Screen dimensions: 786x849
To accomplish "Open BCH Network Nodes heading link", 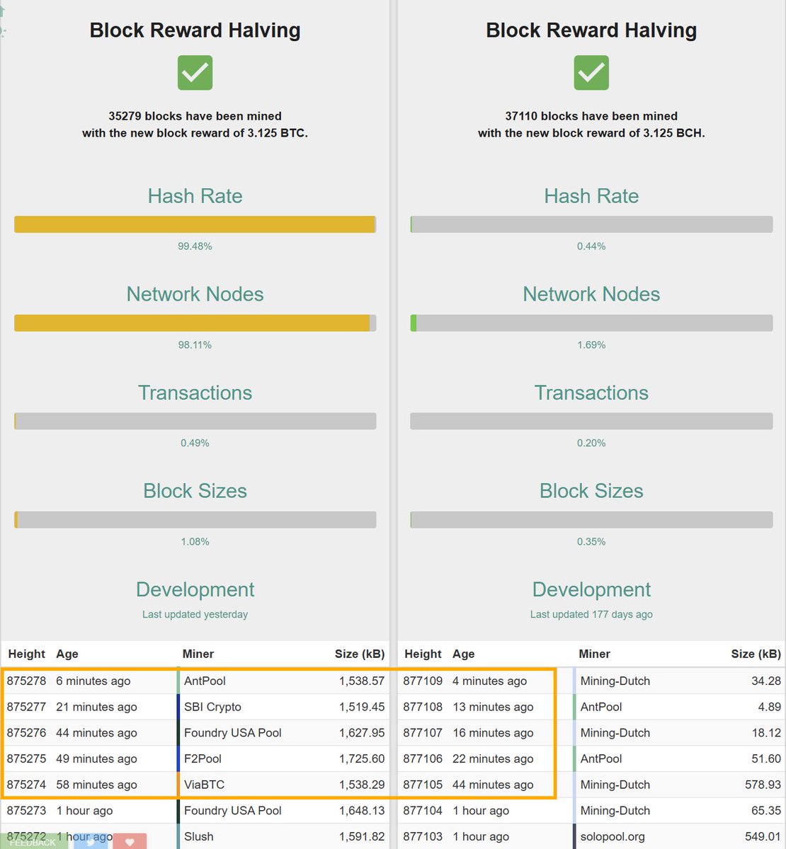I will (591, 294).
